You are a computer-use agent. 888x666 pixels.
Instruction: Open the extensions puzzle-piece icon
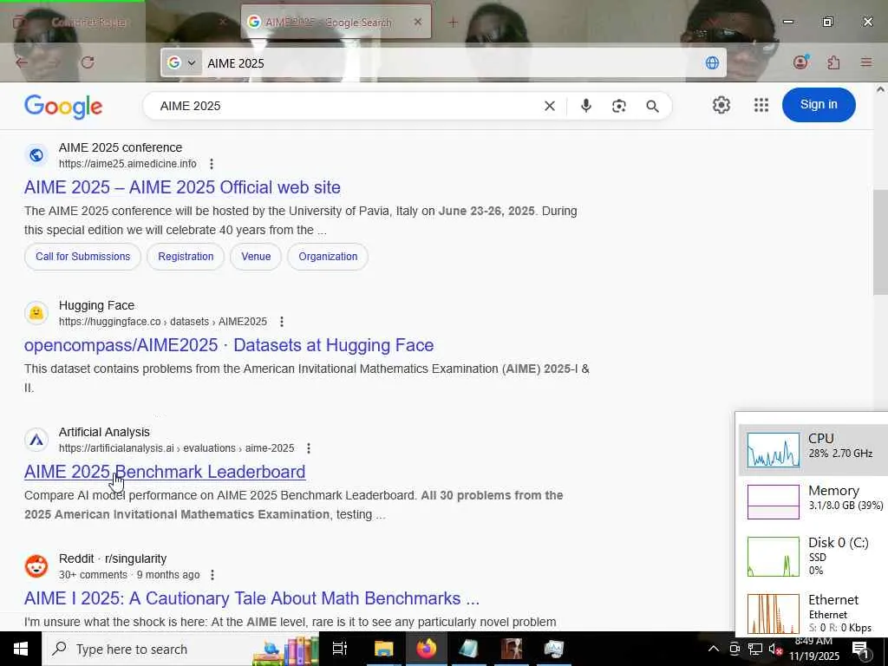(833, 62)
